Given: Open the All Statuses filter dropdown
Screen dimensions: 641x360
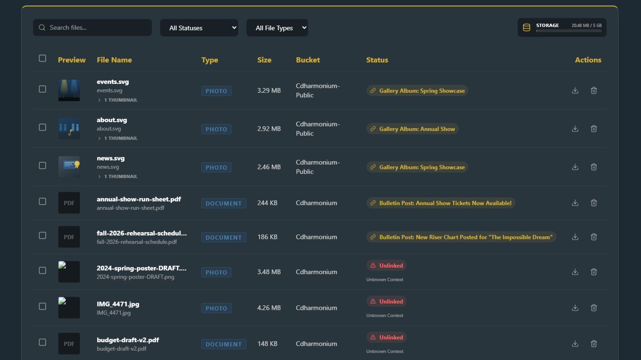Looking at the screenshot, I should click(199, 28).
